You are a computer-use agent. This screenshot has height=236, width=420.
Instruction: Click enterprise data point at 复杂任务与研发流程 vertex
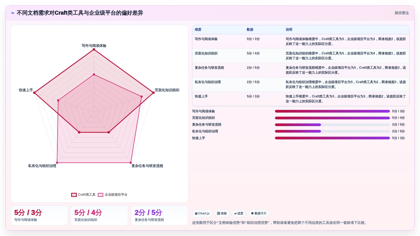(131, 163)
